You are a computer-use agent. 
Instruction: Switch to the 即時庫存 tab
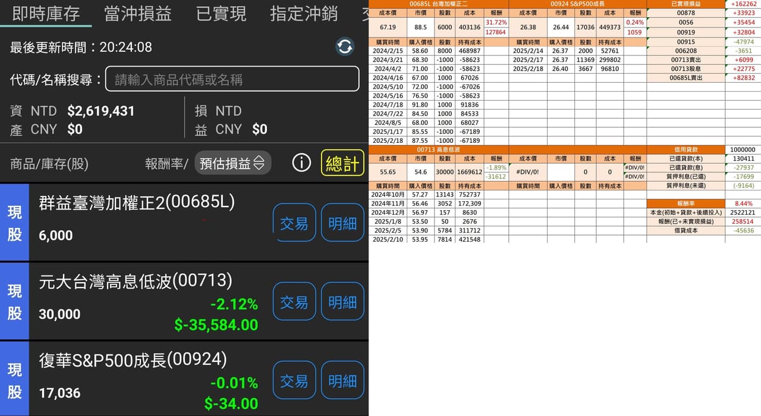point(46,14)
